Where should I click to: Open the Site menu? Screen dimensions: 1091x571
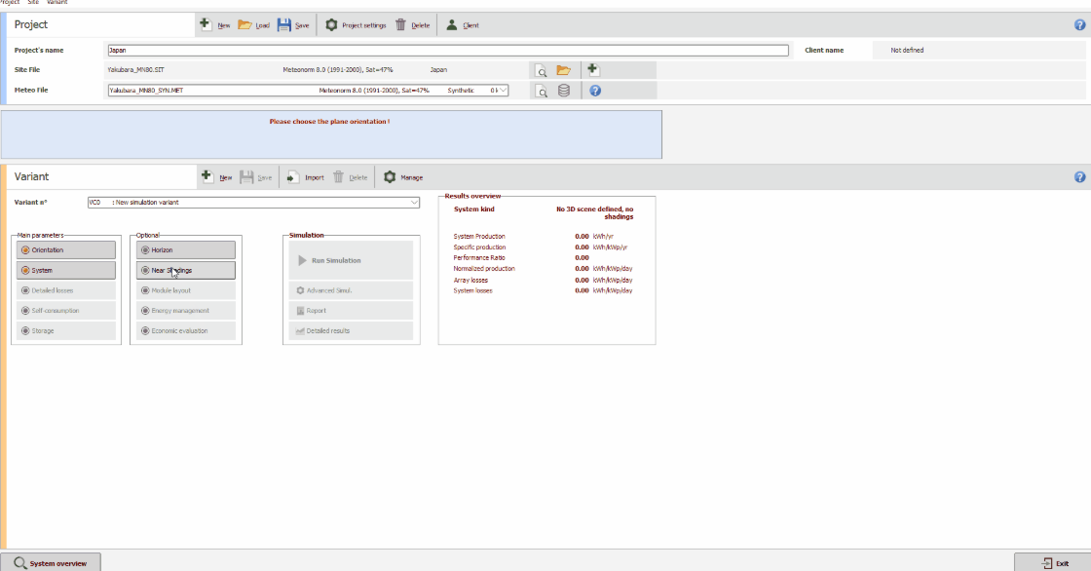[x=33, y=3]
